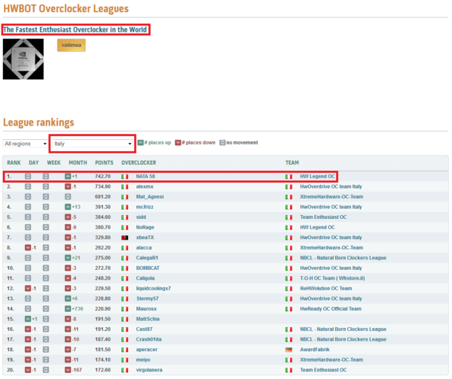Open MattSchia overclocker profile
The image size is (452, 379).
tap(148, 319)
